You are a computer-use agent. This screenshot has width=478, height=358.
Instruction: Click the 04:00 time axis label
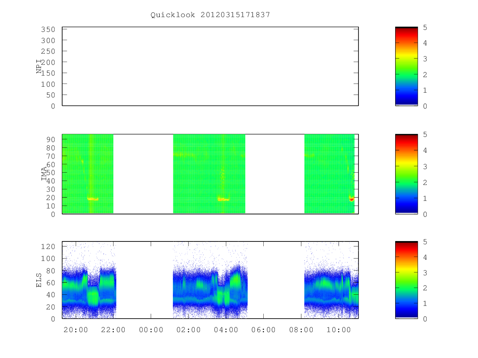tap(226, 330)
